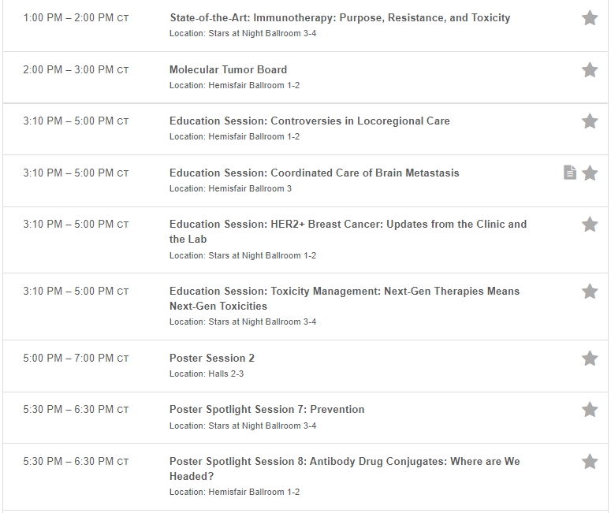Image resolution: width=611 pixels, height=513 pixels.
Task: View Toxicity Management Next-Gen Therapies session
Action: coord(345,299)
